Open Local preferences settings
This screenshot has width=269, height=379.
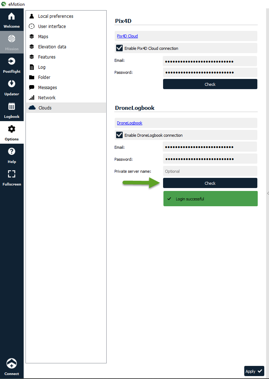pos(66,16)
